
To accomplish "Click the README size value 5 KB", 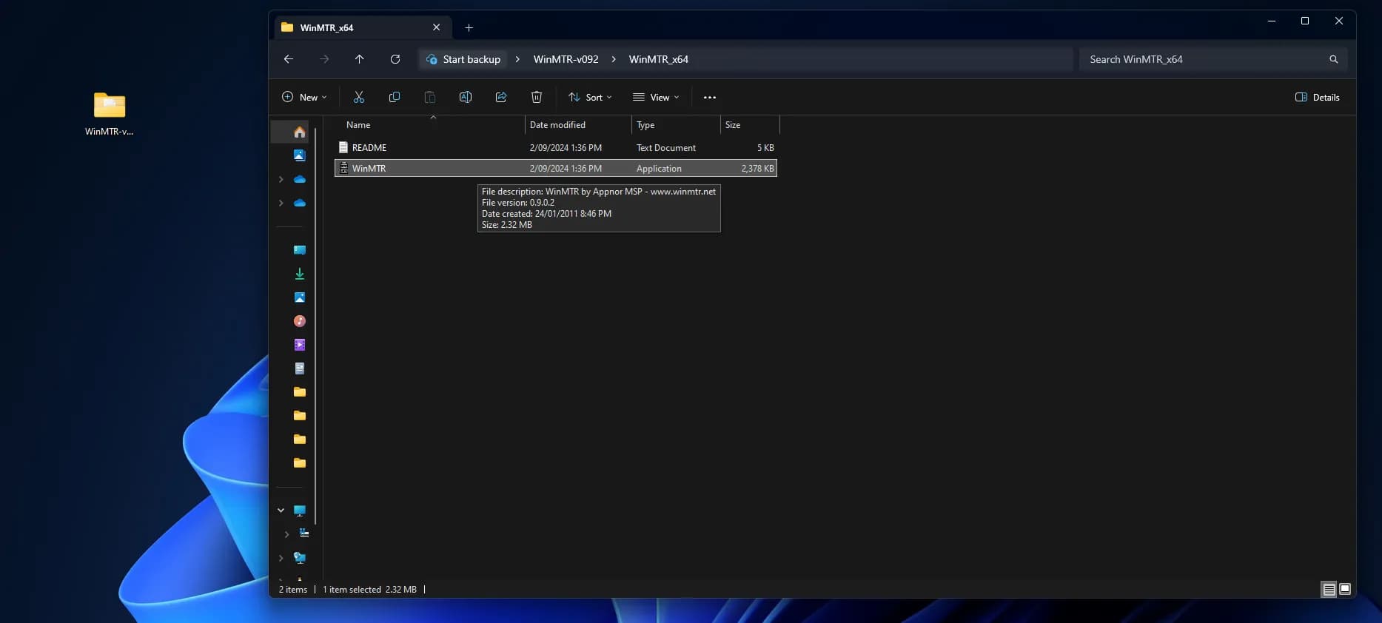I will click(765, 148).
